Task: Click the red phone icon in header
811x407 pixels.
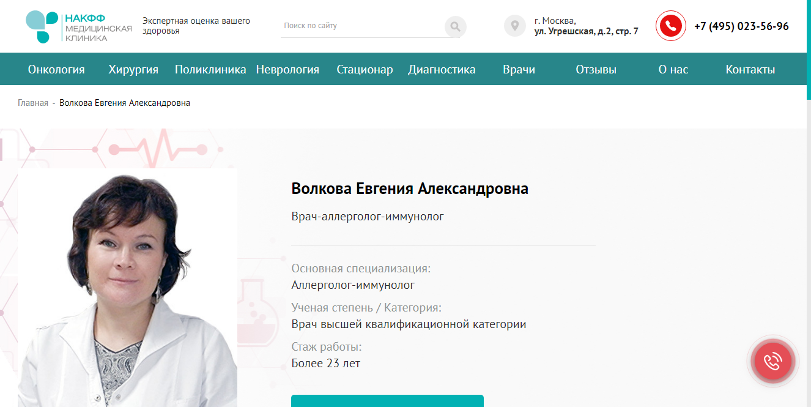Action: tap(671, 26)
